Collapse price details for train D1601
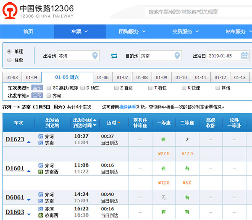The width and height of the screenshot is (252, 220). click(29, 171)
